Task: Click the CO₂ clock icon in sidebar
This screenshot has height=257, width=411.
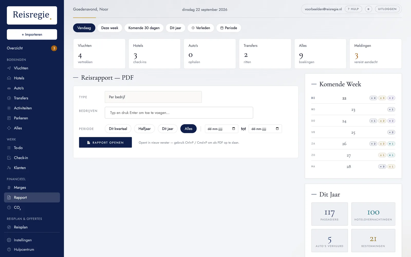Action: [9, 207]
